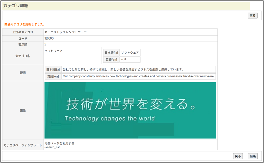Click the 上位のカテゴリ row label

[23, 32]
